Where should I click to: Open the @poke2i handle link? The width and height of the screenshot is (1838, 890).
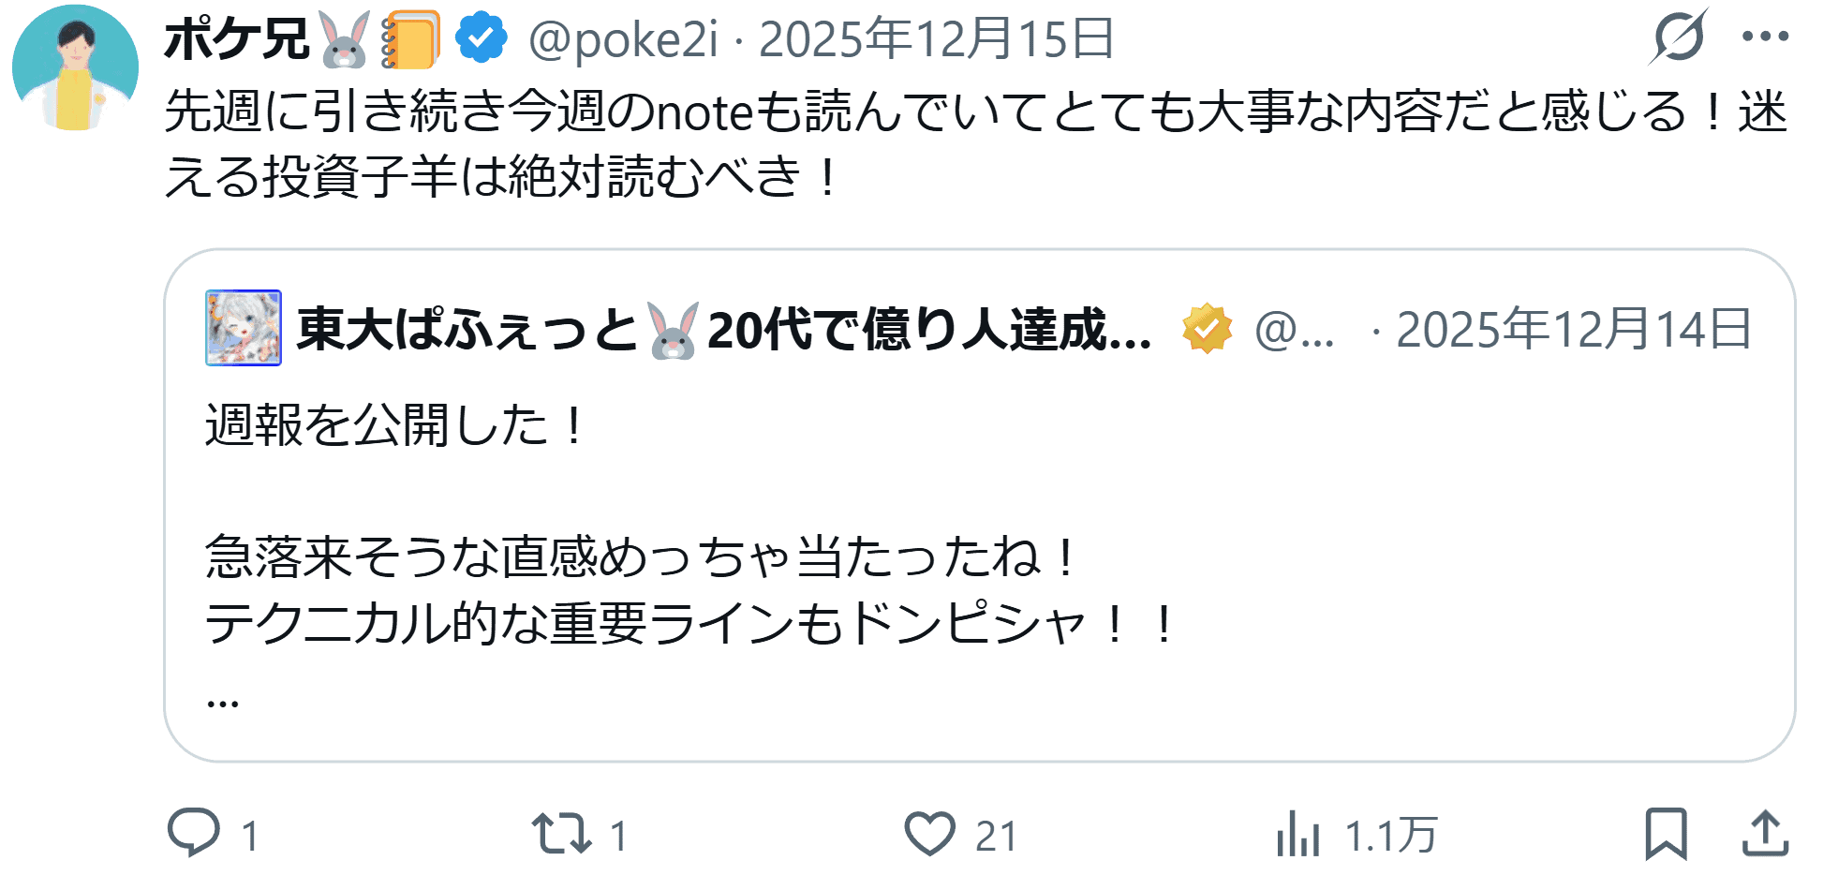click(623, 39)
